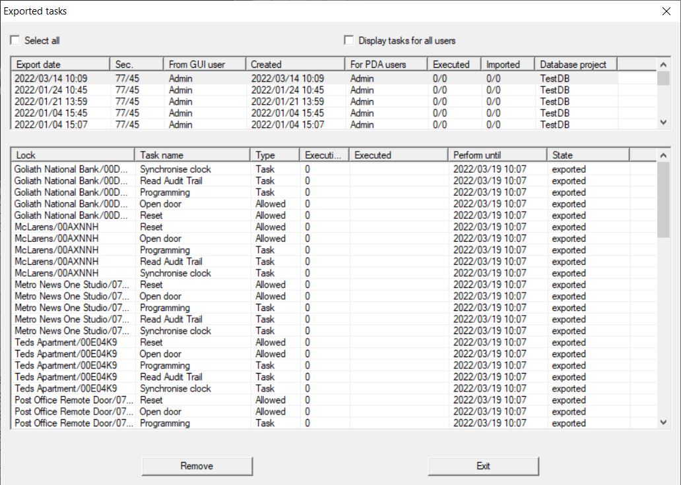Select McLarens Read Audit Trail task

pos(171,262)
